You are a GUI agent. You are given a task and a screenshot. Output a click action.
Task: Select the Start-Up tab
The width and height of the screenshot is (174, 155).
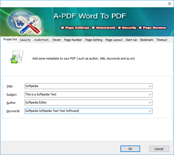(131, 40)
